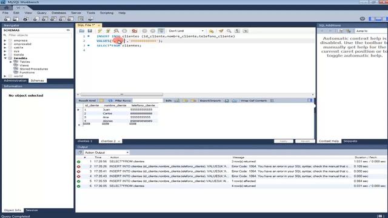This screenshot has width=388, height=218.
Task: Open the Query menu
Action: tap(42, 13)
